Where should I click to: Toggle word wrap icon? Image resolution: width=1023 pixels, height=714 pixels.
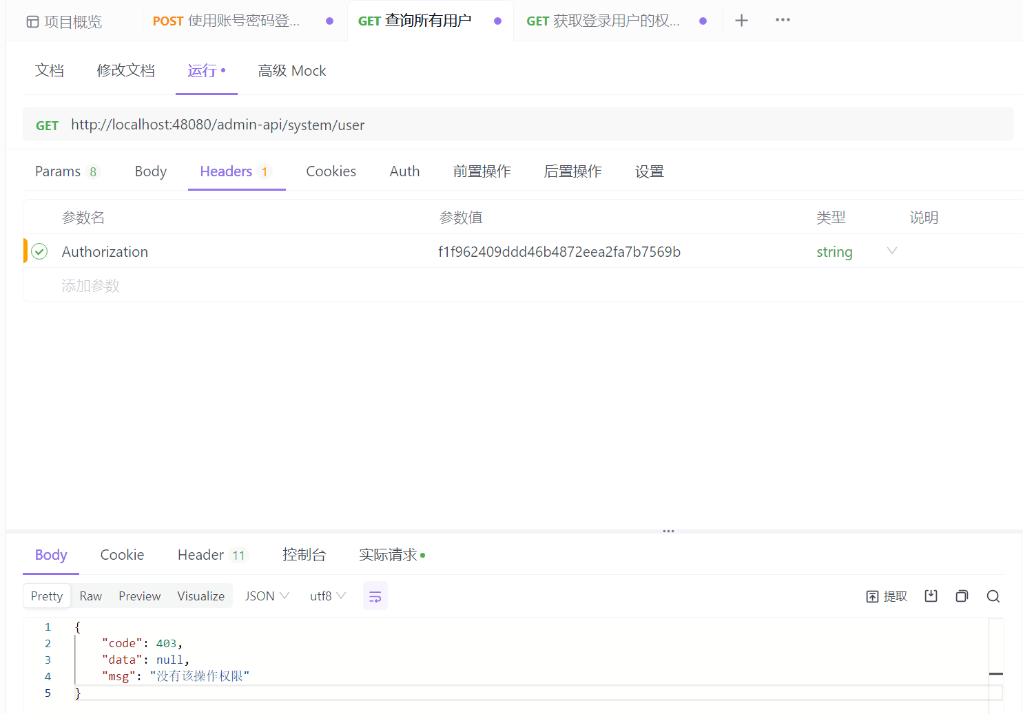tap(375, 596)
